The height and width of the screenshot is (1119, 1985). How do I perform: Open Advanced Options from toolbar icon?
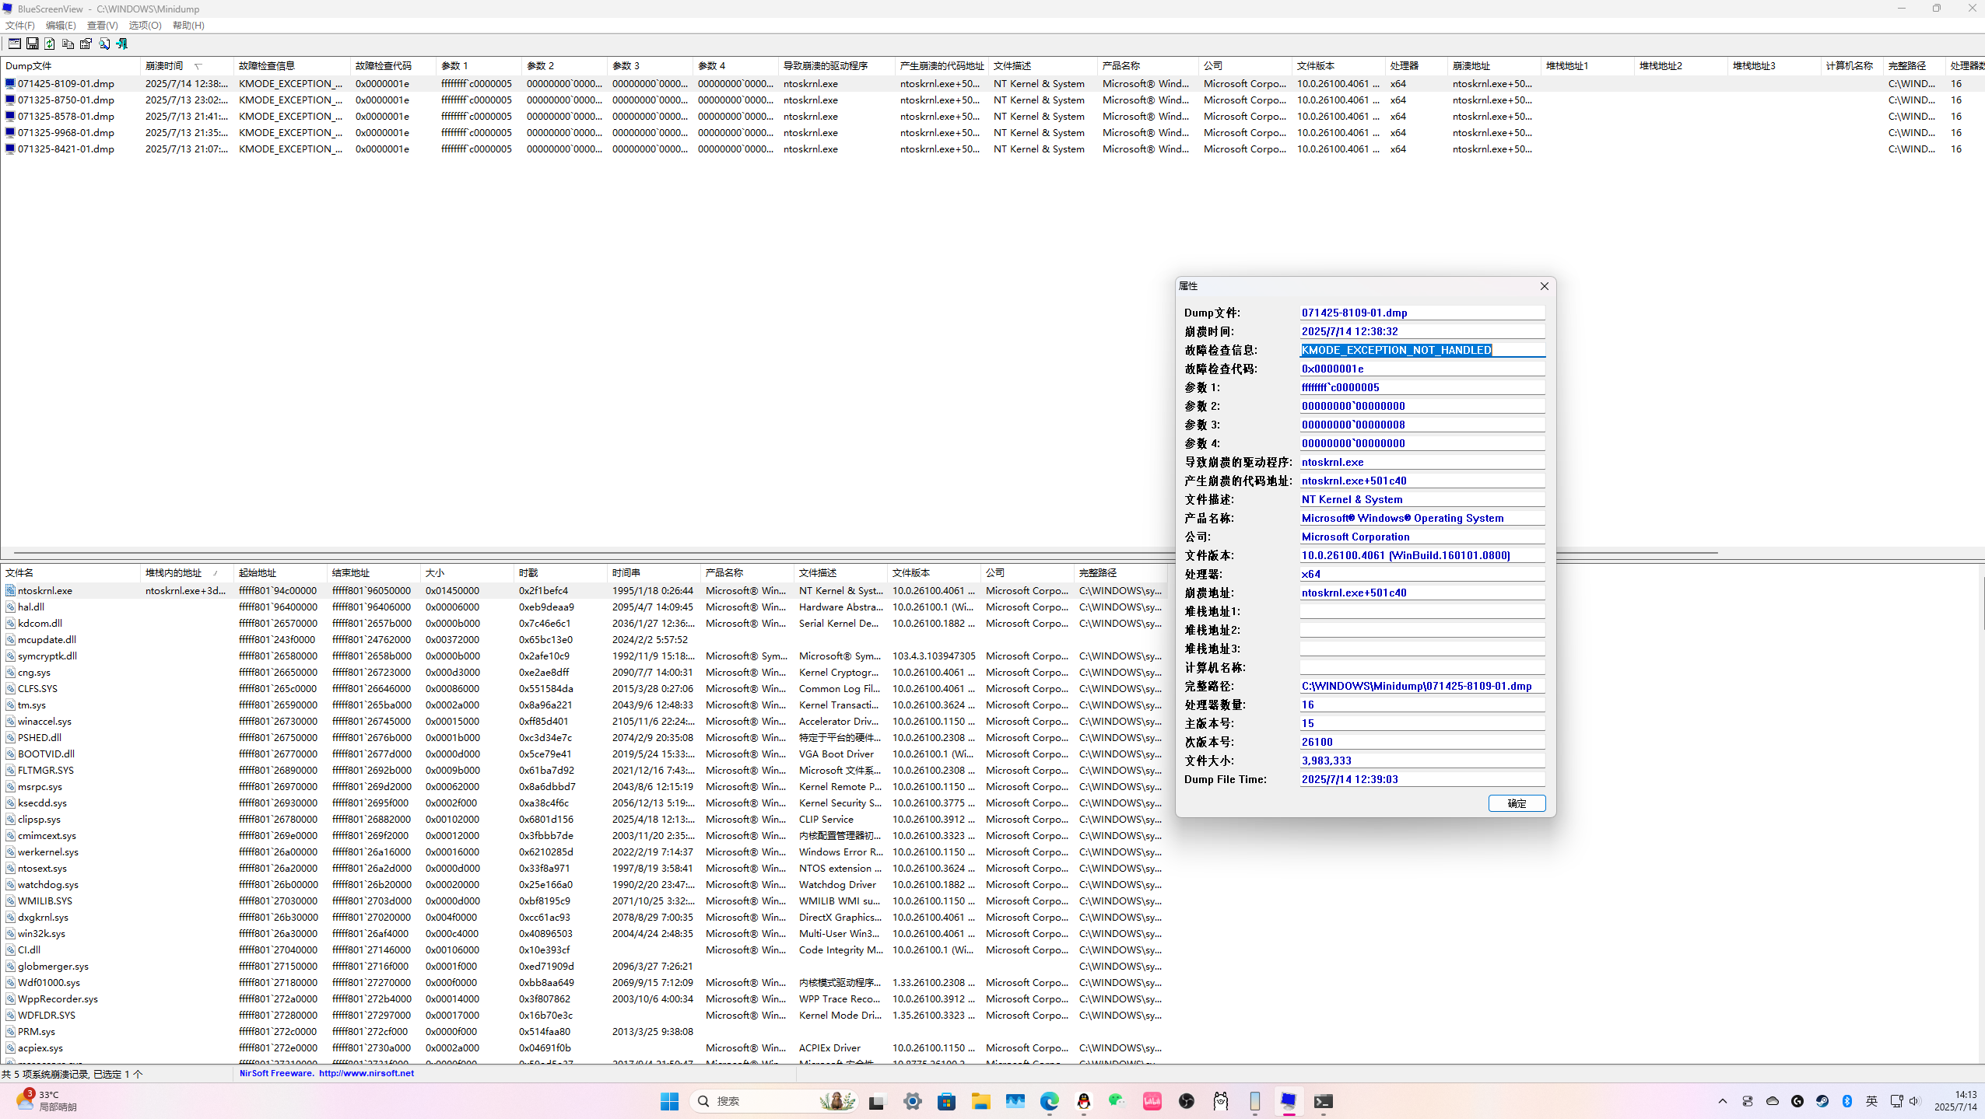point(14,44)
